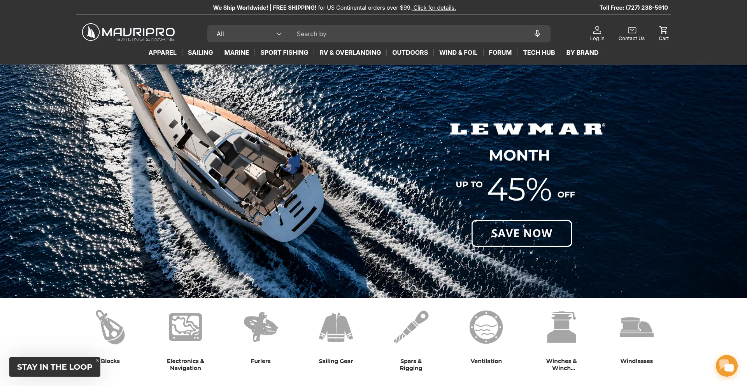Select the Ventilation porthole icon

(x=486, y=327)
